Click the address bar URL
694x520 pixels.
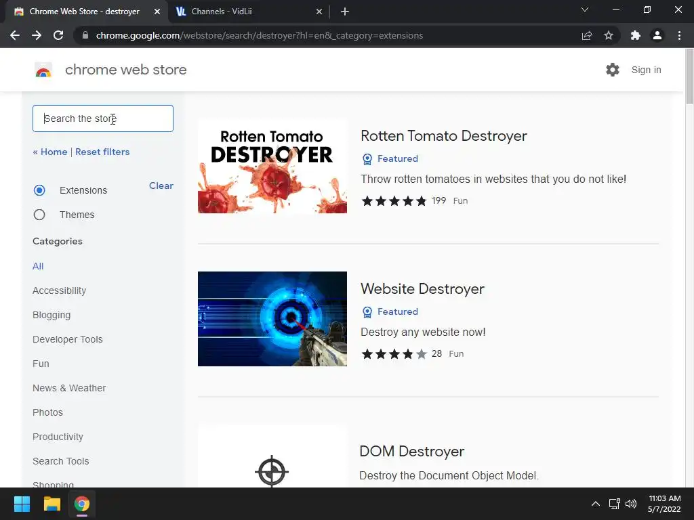[260, 35]
